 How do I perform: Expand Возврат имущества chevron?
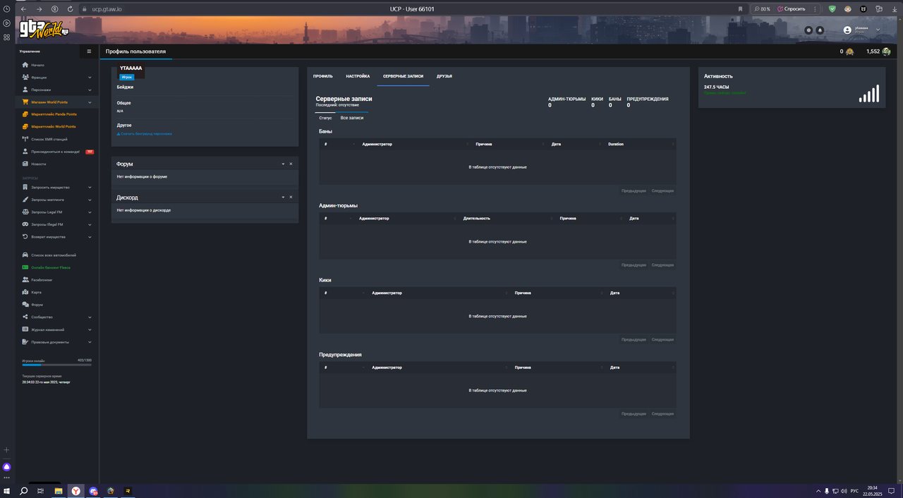click(90, 237)
